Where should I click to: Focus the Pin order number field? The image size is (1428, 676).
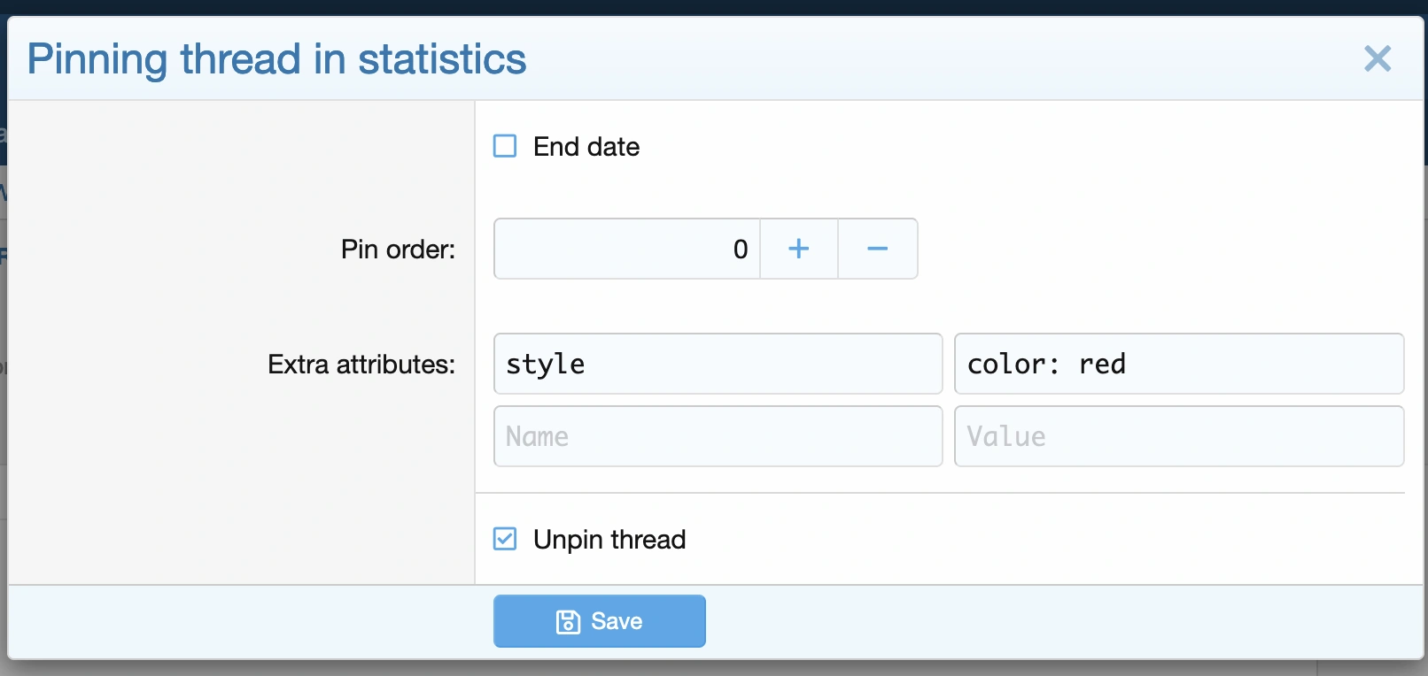point(626,249)
